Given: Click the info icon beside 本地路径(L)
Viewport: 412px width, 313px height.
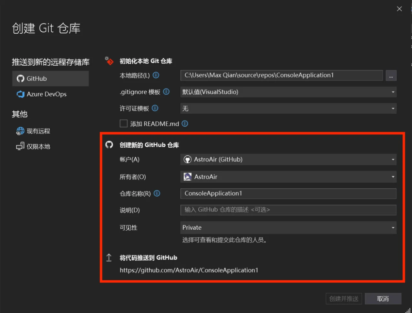Looking at the screenshot, I should [156, 75].
